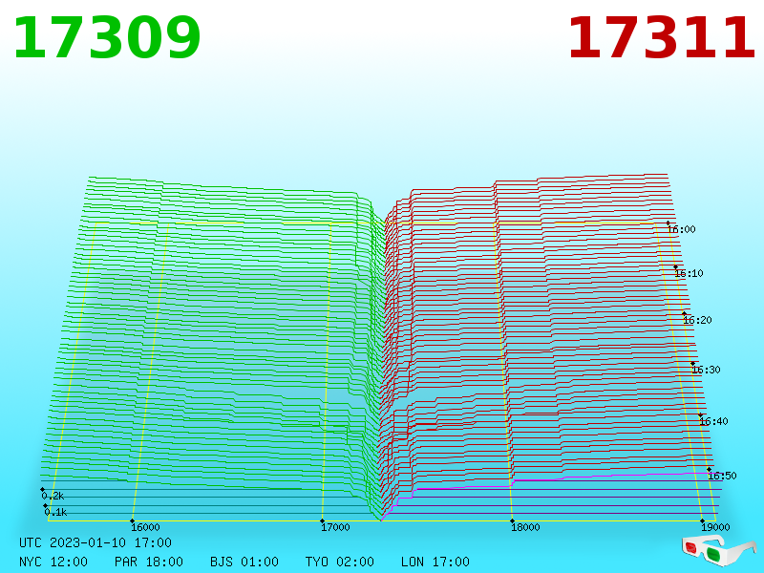764x573 pixels.
Task: Click the TYO 02:00 clock text
Action: [x=340, y=562]
